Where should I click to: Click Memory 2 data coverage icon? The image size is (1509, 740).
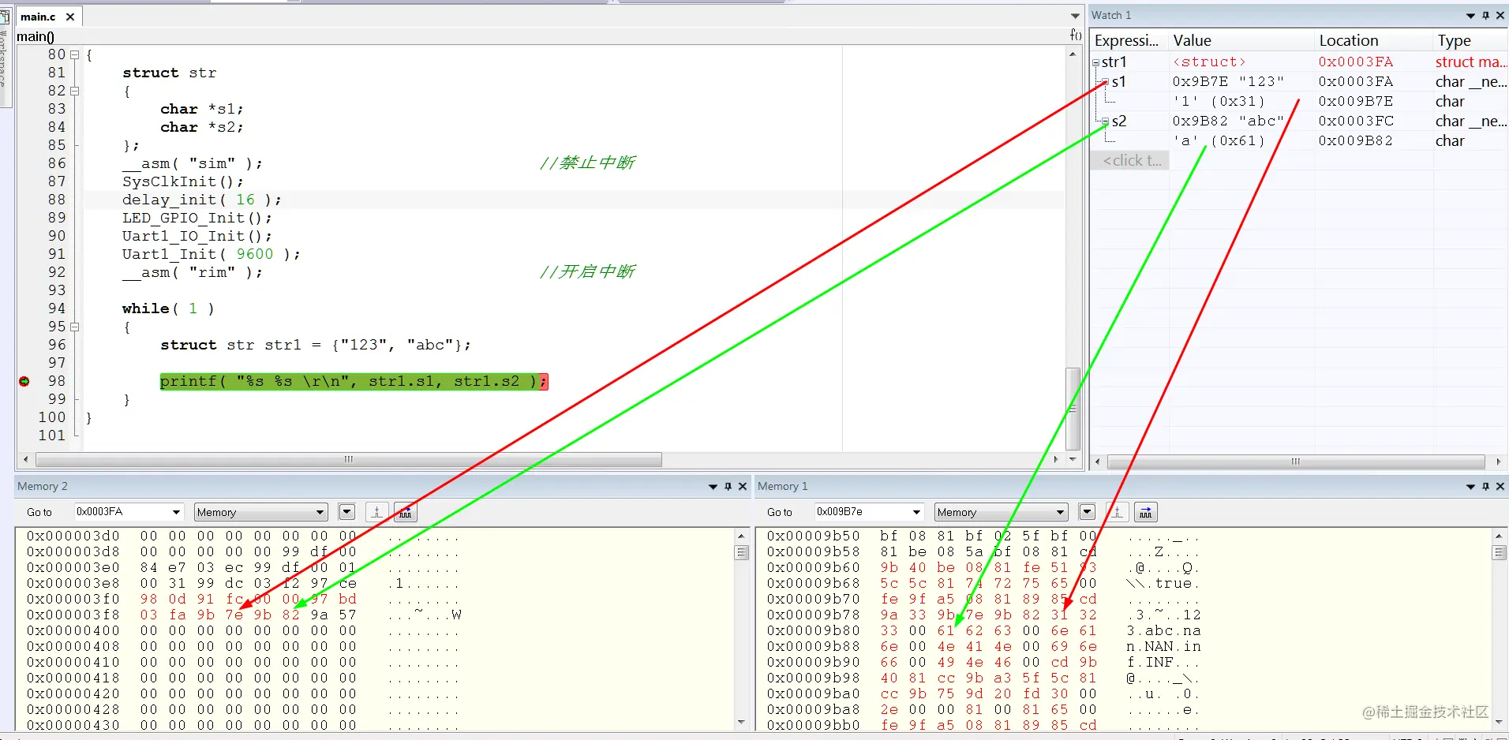point(377,512)
